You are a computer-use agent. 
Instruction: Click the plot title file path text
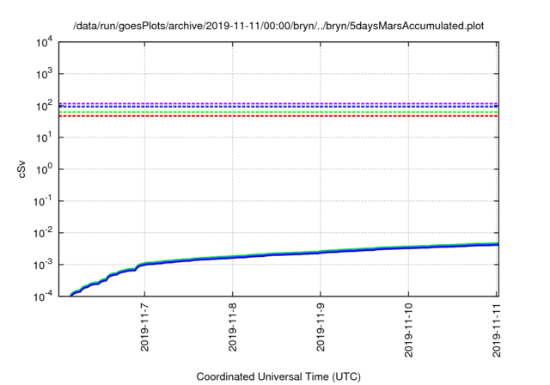coord(278,26)
